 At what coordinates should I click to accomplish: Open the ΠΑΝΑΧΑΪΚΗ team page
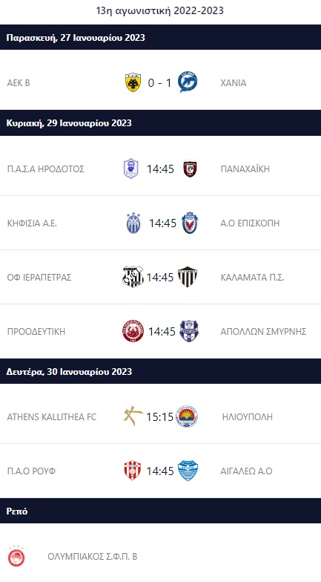click(245, 169)
